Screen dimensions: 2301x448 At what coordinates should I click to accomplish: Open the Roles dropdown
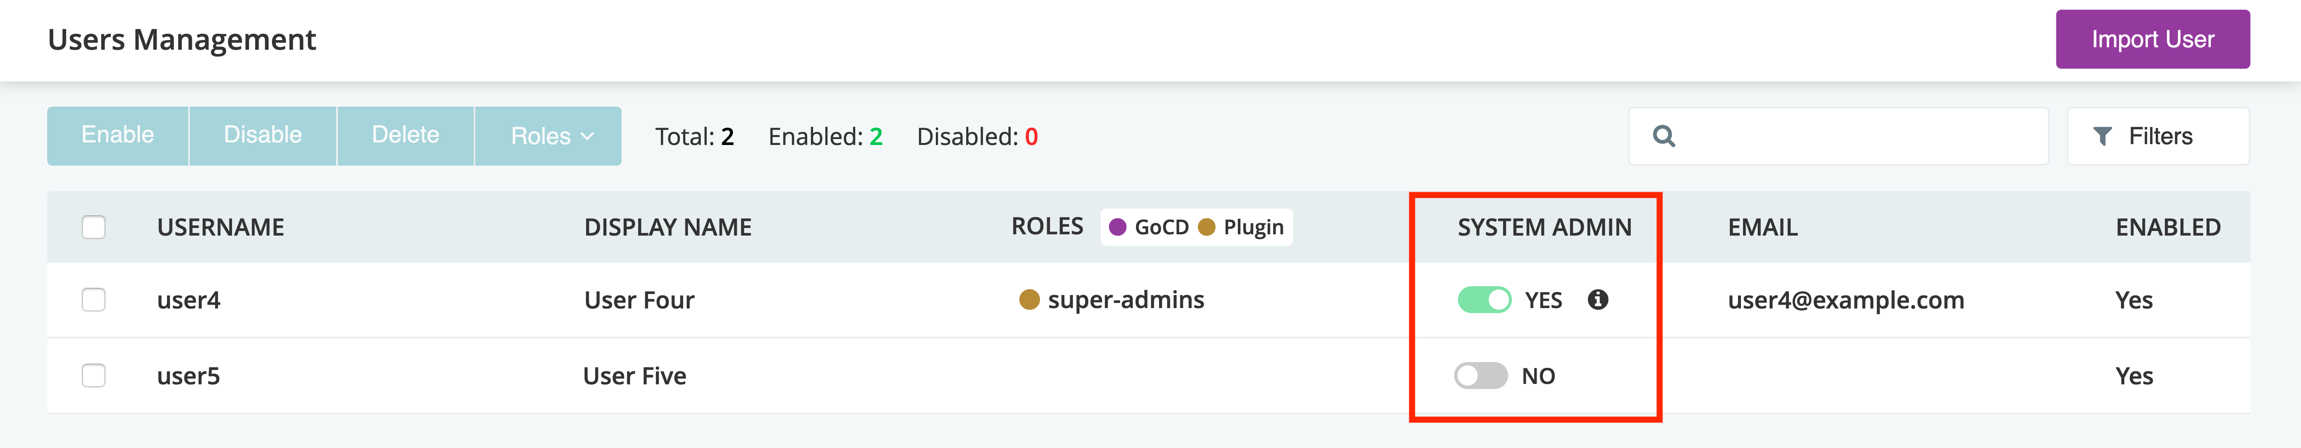[x=548, y=136]
